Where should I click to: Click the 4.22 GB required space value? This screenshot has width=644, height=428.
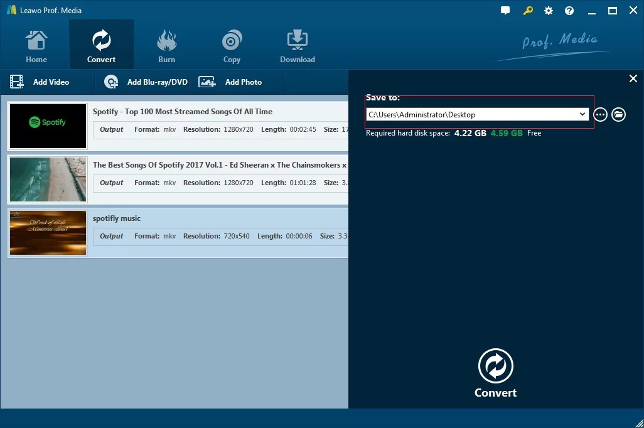pos(470,133)
